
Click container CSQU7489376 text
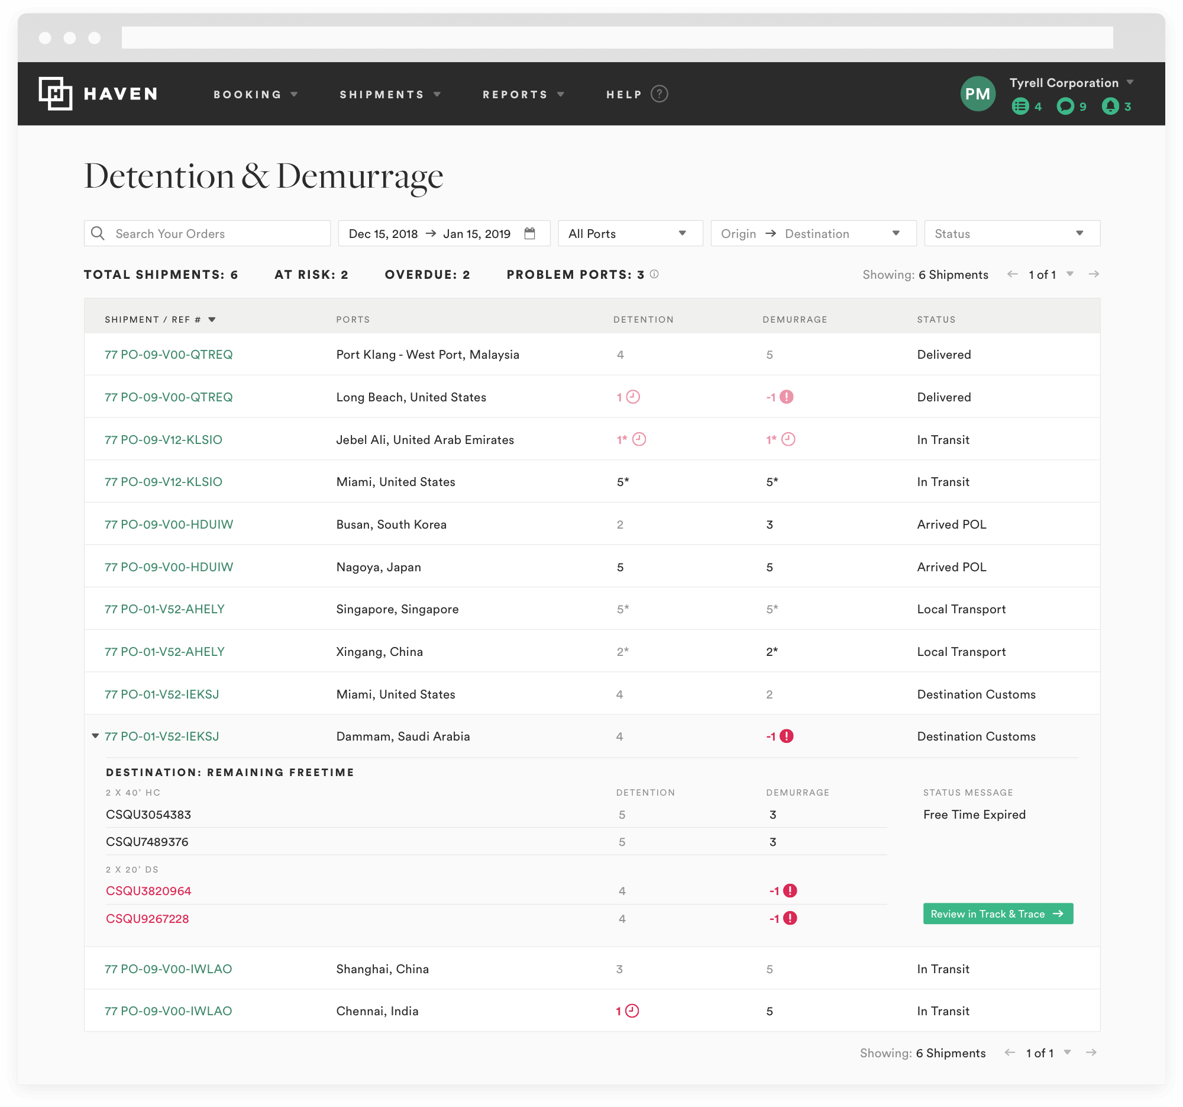pos(147,842)
